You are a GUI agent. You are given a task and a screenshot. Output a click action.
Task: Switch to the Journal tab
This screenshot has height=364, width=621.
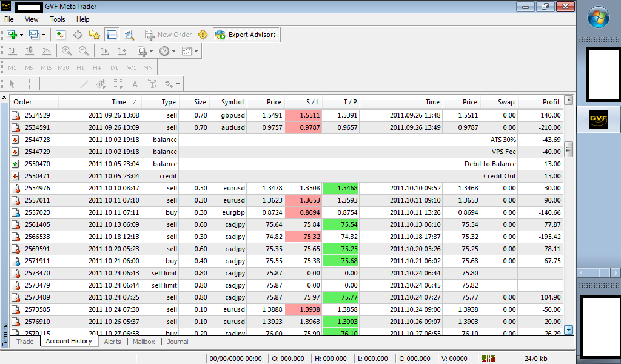pyautogui.click(x=178, y=342)
